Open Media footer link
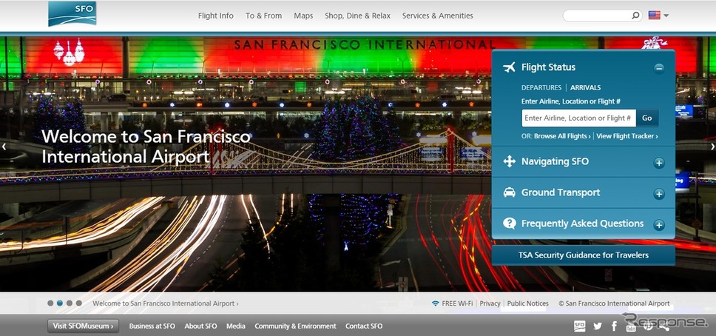Viewport: 716px width, 336px height. pyautogui.click(x=236, y=326)
